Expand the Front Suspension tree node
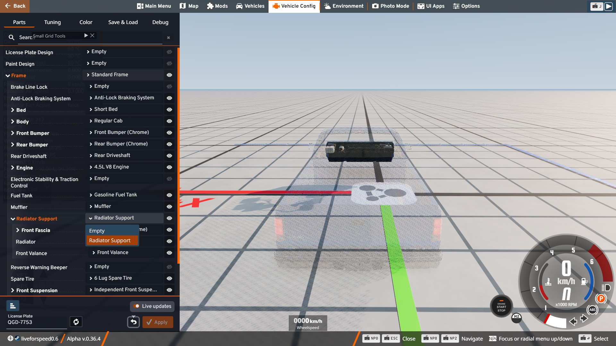This screenshot has width=616, height=346. pyautogui.click(x=13, y=290)
